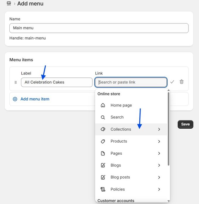
Task: Click the Blogs edit icon
Action: 103,165
